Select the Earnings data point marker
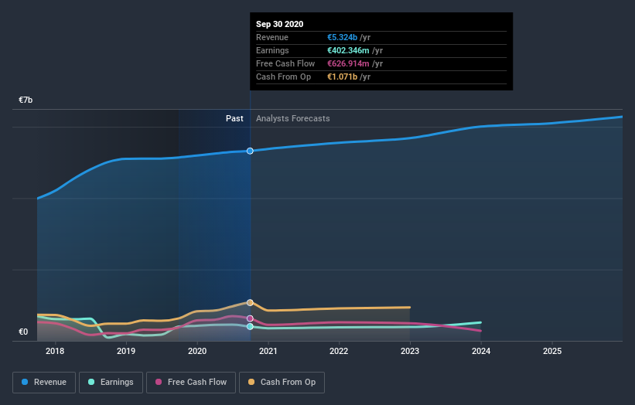635x405 pixels. (x=250, y=326)
